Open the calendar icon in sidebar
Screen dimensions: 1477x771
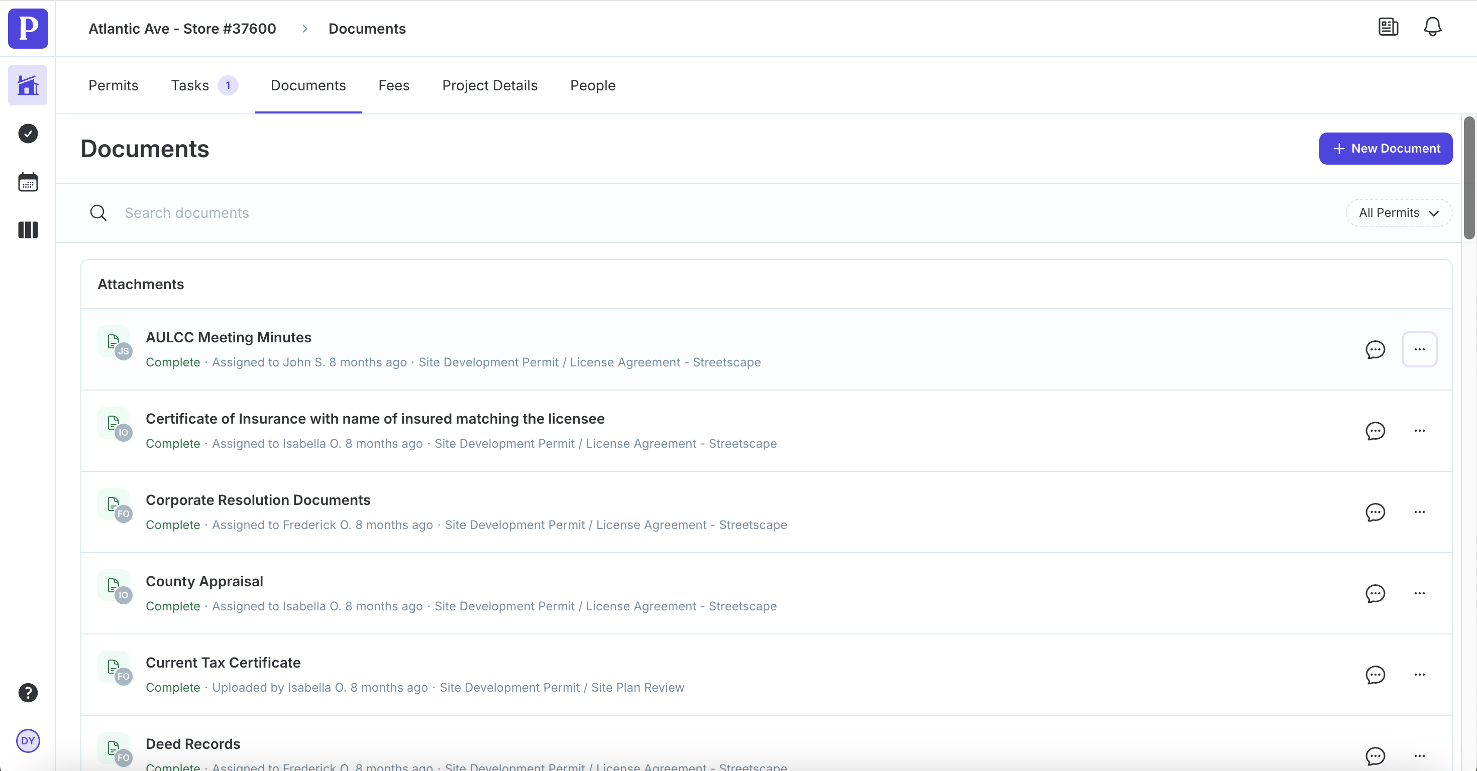point(28,182)
